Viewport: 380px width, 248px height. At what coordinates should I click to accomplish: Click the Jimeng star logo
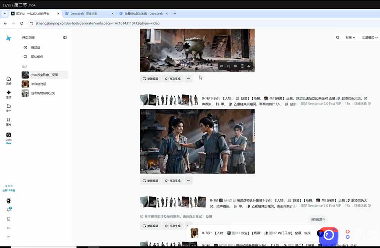(8, 38)
